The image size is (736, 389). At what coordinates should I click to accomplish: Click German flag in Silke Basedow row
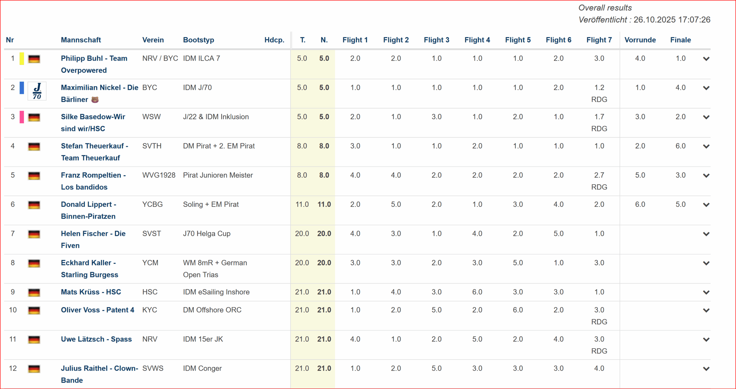tap(34, 117)
